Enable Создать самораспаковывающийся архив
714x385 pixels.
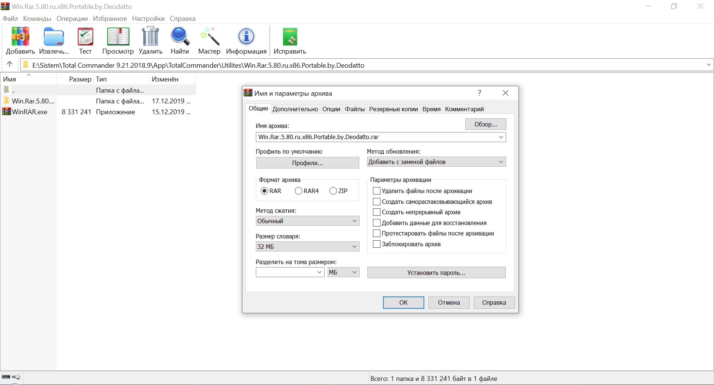pyautogui.click(x=376, y=202)
